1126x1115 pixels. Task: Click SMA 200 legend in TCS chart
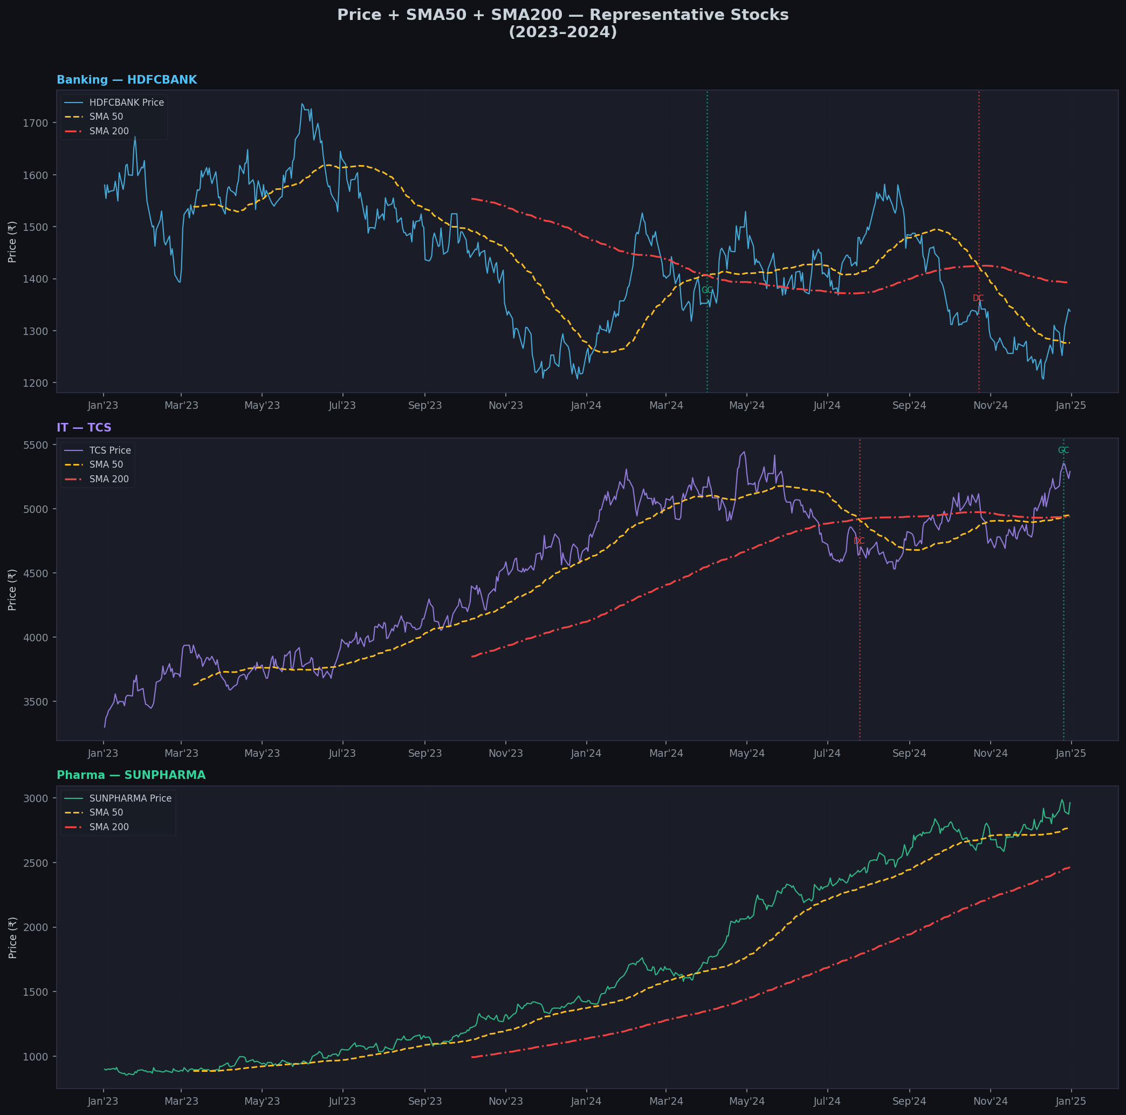point(109,479)
